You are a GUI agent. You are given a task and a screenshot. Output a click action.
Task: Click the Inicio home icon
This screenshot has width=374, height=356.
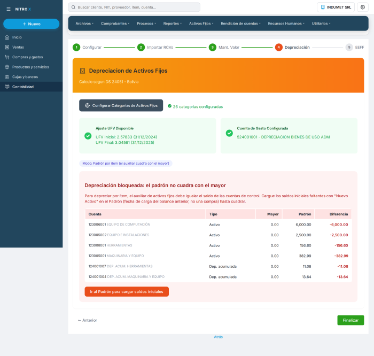pyautogui.click(x=7, y=37)
